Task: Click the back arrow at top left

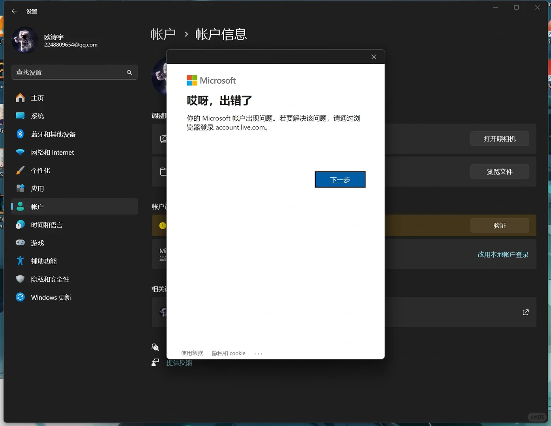Action: coord(14,11)
